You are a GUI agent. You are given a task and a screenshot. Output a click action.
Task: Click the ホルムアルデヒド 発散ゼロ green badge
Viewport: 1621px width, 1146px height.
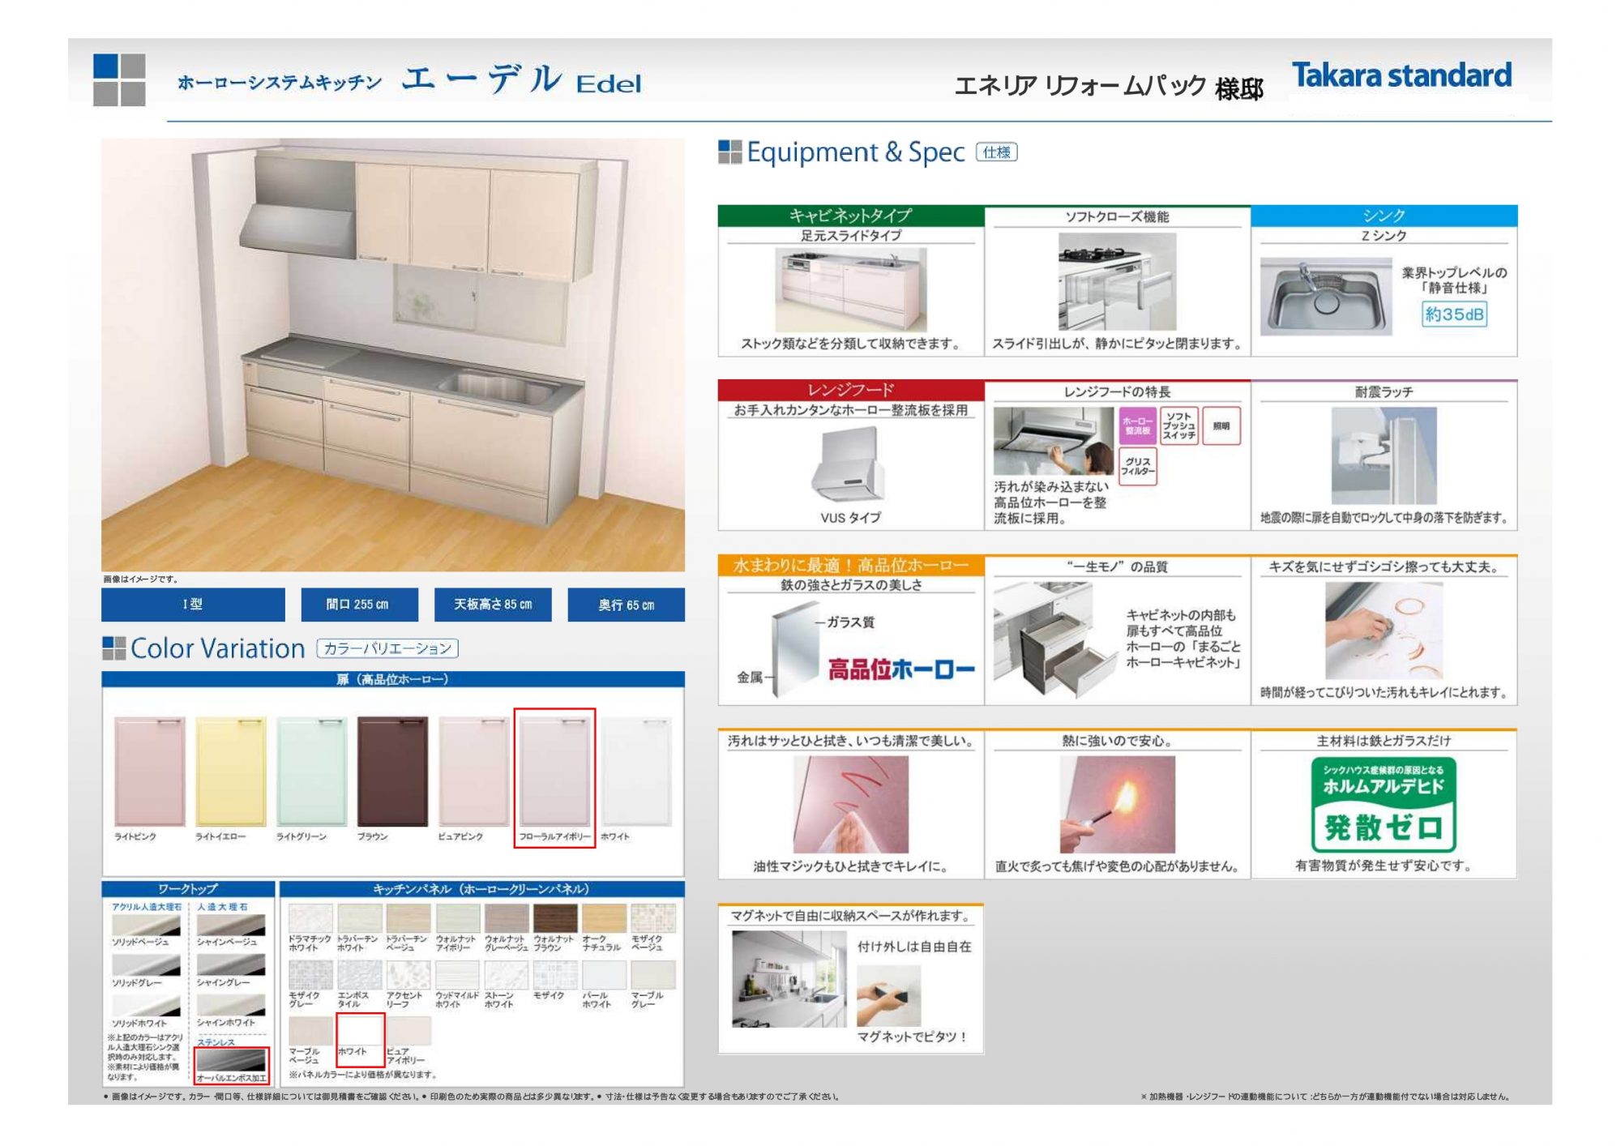click(x=1383, y=804)
